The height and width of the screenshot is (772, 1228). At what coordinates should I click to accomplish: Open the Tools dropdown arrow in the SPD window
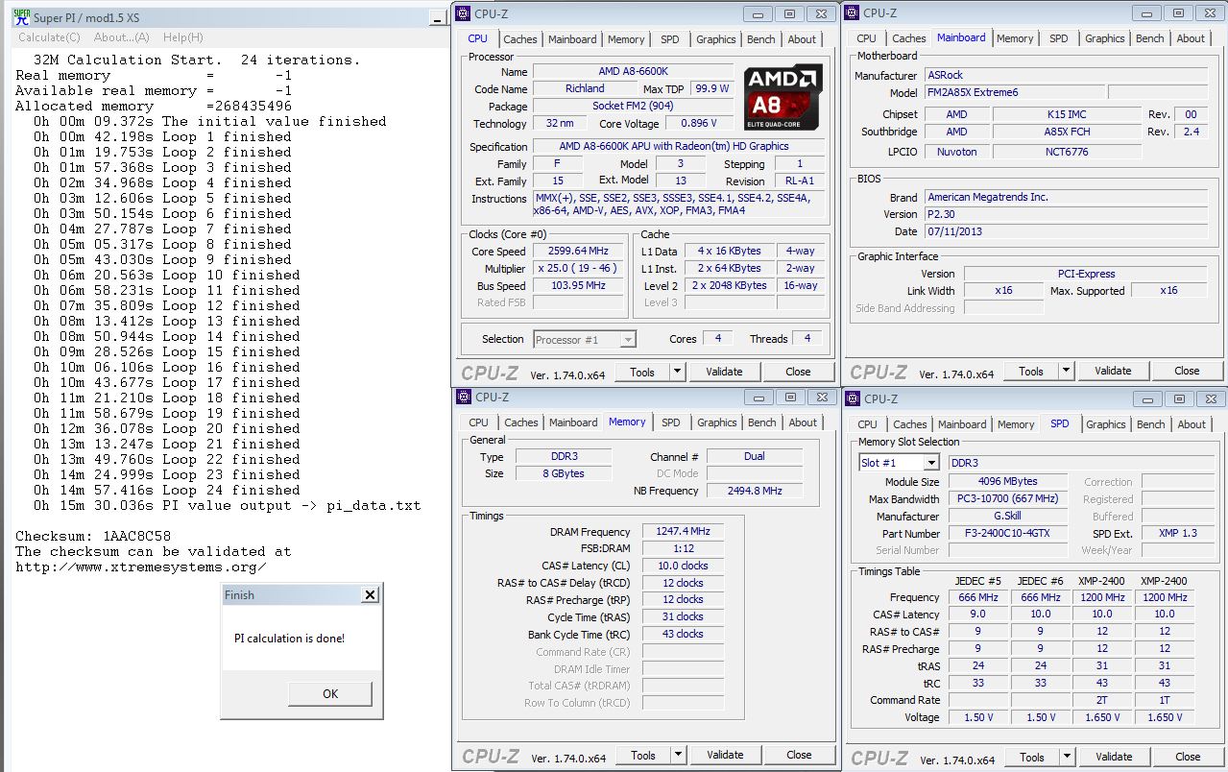point(1067,757)
